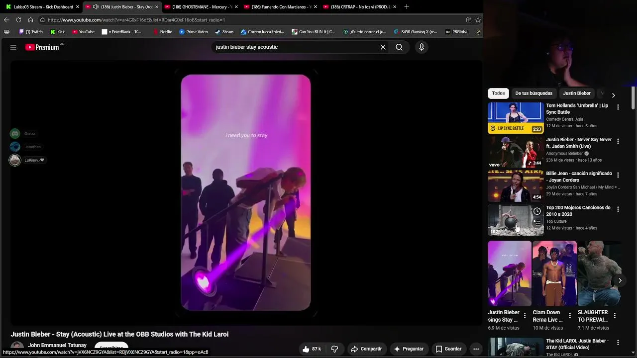Add Top 200 video to queue
The width and height of the screenshot is (637, 358).
click(x=537, y=223)
